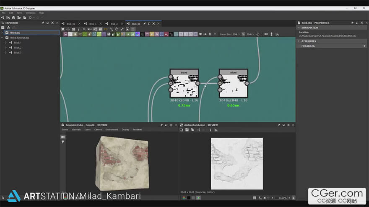Select the gray background swatch in 2D view

pyautogui.click(x=193, y=198)
